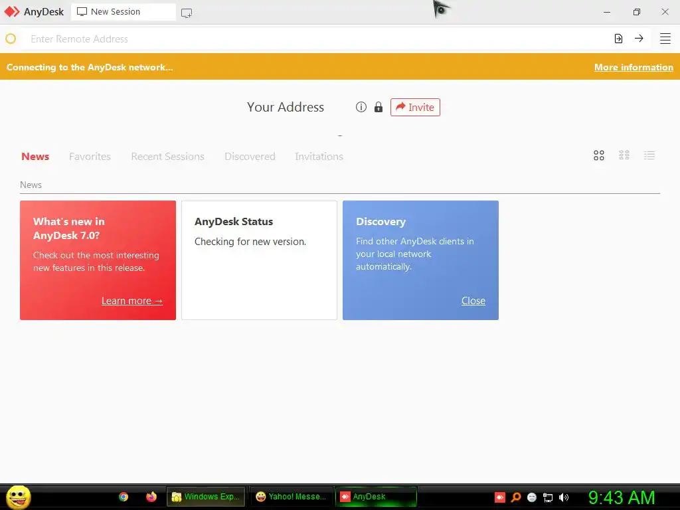The width and height of the screenshot is (680, 510).
Task: Click "Checking for new version." status text
Action: [250, 242]
